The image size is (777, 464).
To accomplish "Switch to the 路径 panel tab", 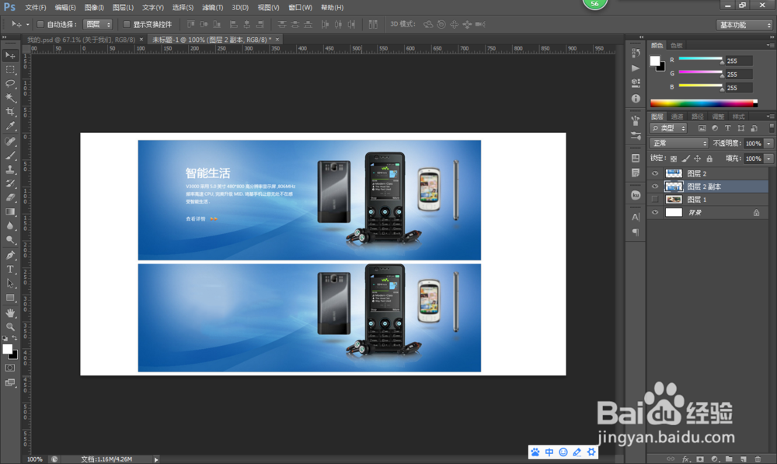I will coord(697,117).
